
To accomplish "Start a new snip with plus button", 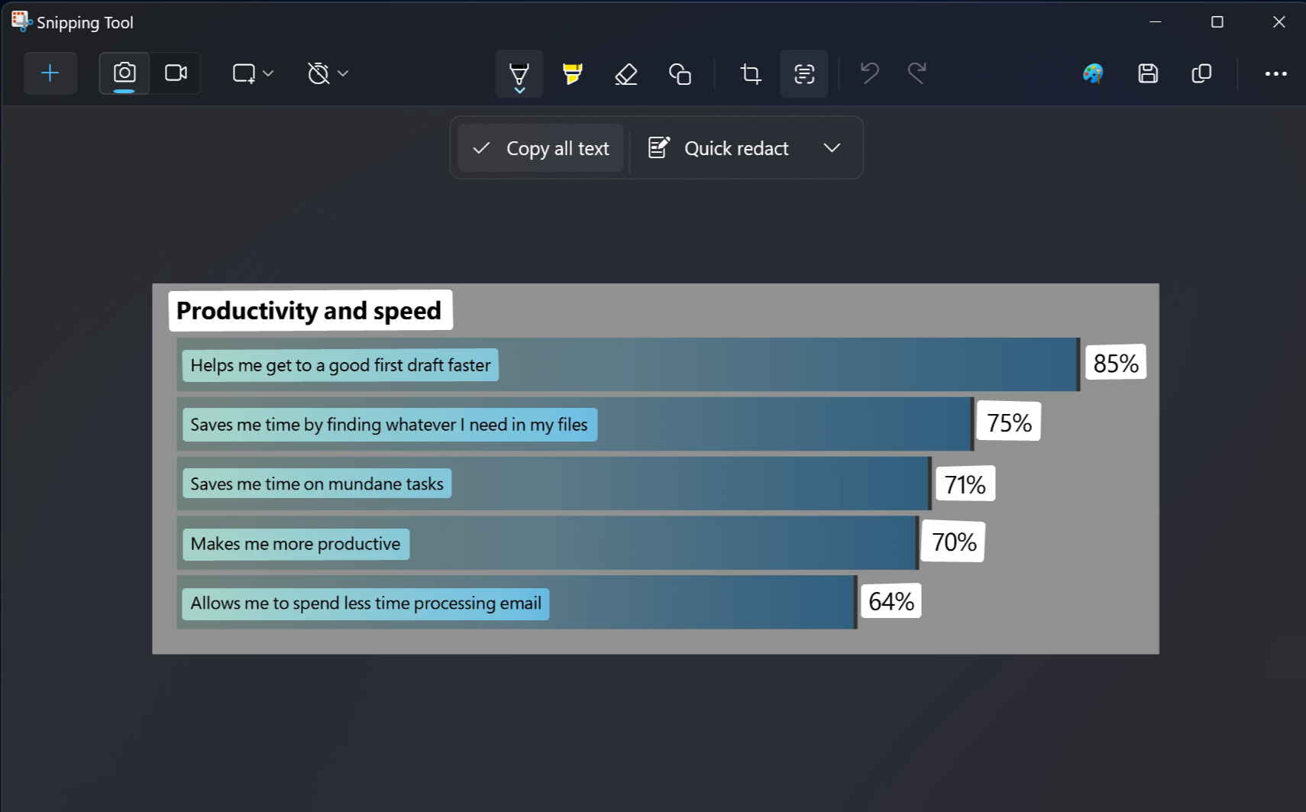I will 50,73.
